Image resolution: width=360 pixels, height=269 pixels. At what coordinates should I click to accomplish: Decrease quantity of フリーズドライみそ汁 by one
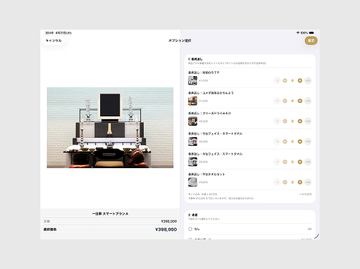pyautogui.click(x=285, y=121)
